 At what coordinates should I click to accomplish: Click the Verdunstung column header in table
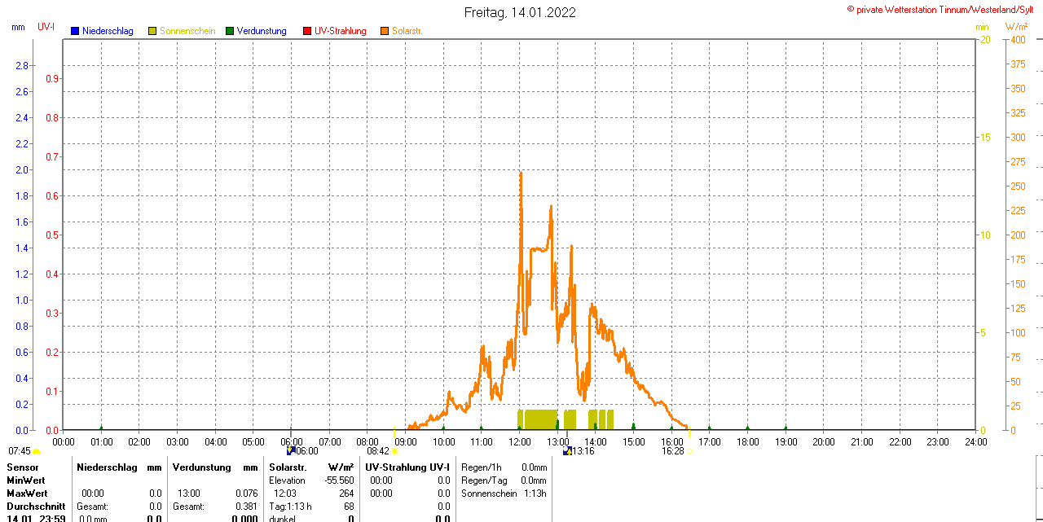[x=202, y=467]
